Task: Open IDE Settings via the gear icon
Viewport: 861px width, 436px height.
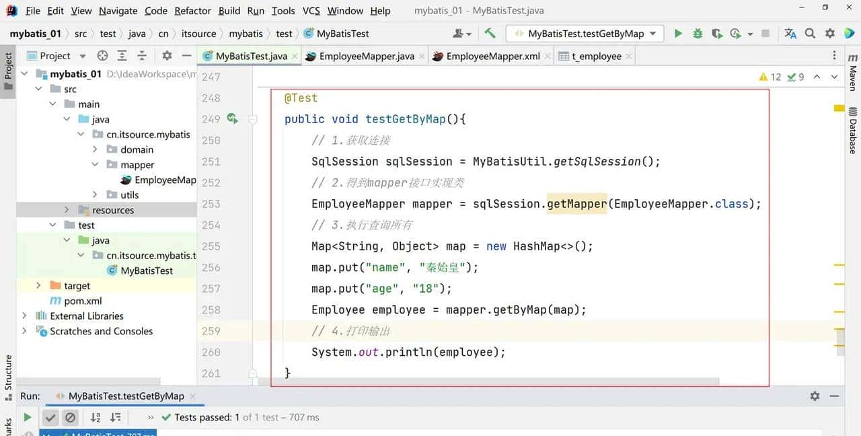Action: pyautogui.click(x=829, y=33)
